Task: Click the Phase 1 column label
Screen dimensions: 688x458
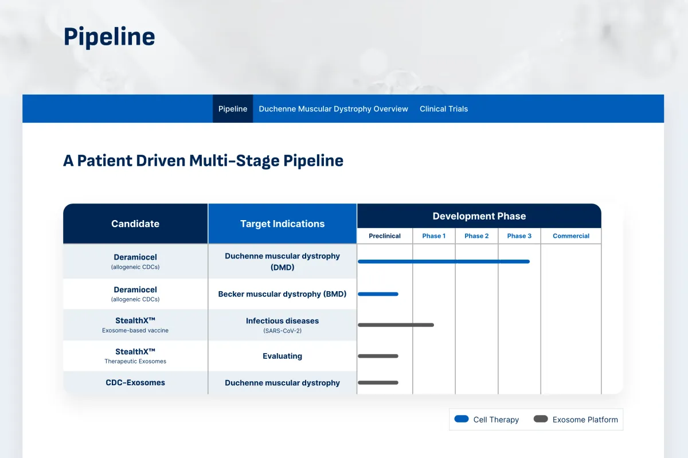Action: pyautogui.click(x=434, y=236)
